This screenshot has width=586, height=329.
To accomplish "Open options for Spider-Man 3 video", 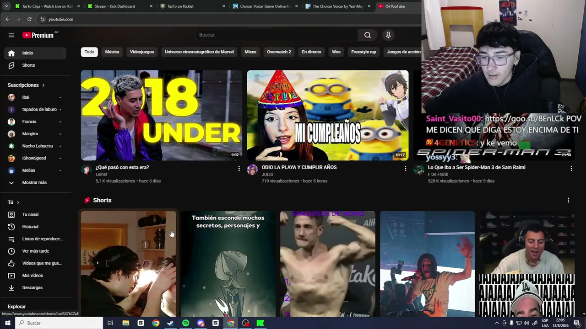I will coord(571,169).
